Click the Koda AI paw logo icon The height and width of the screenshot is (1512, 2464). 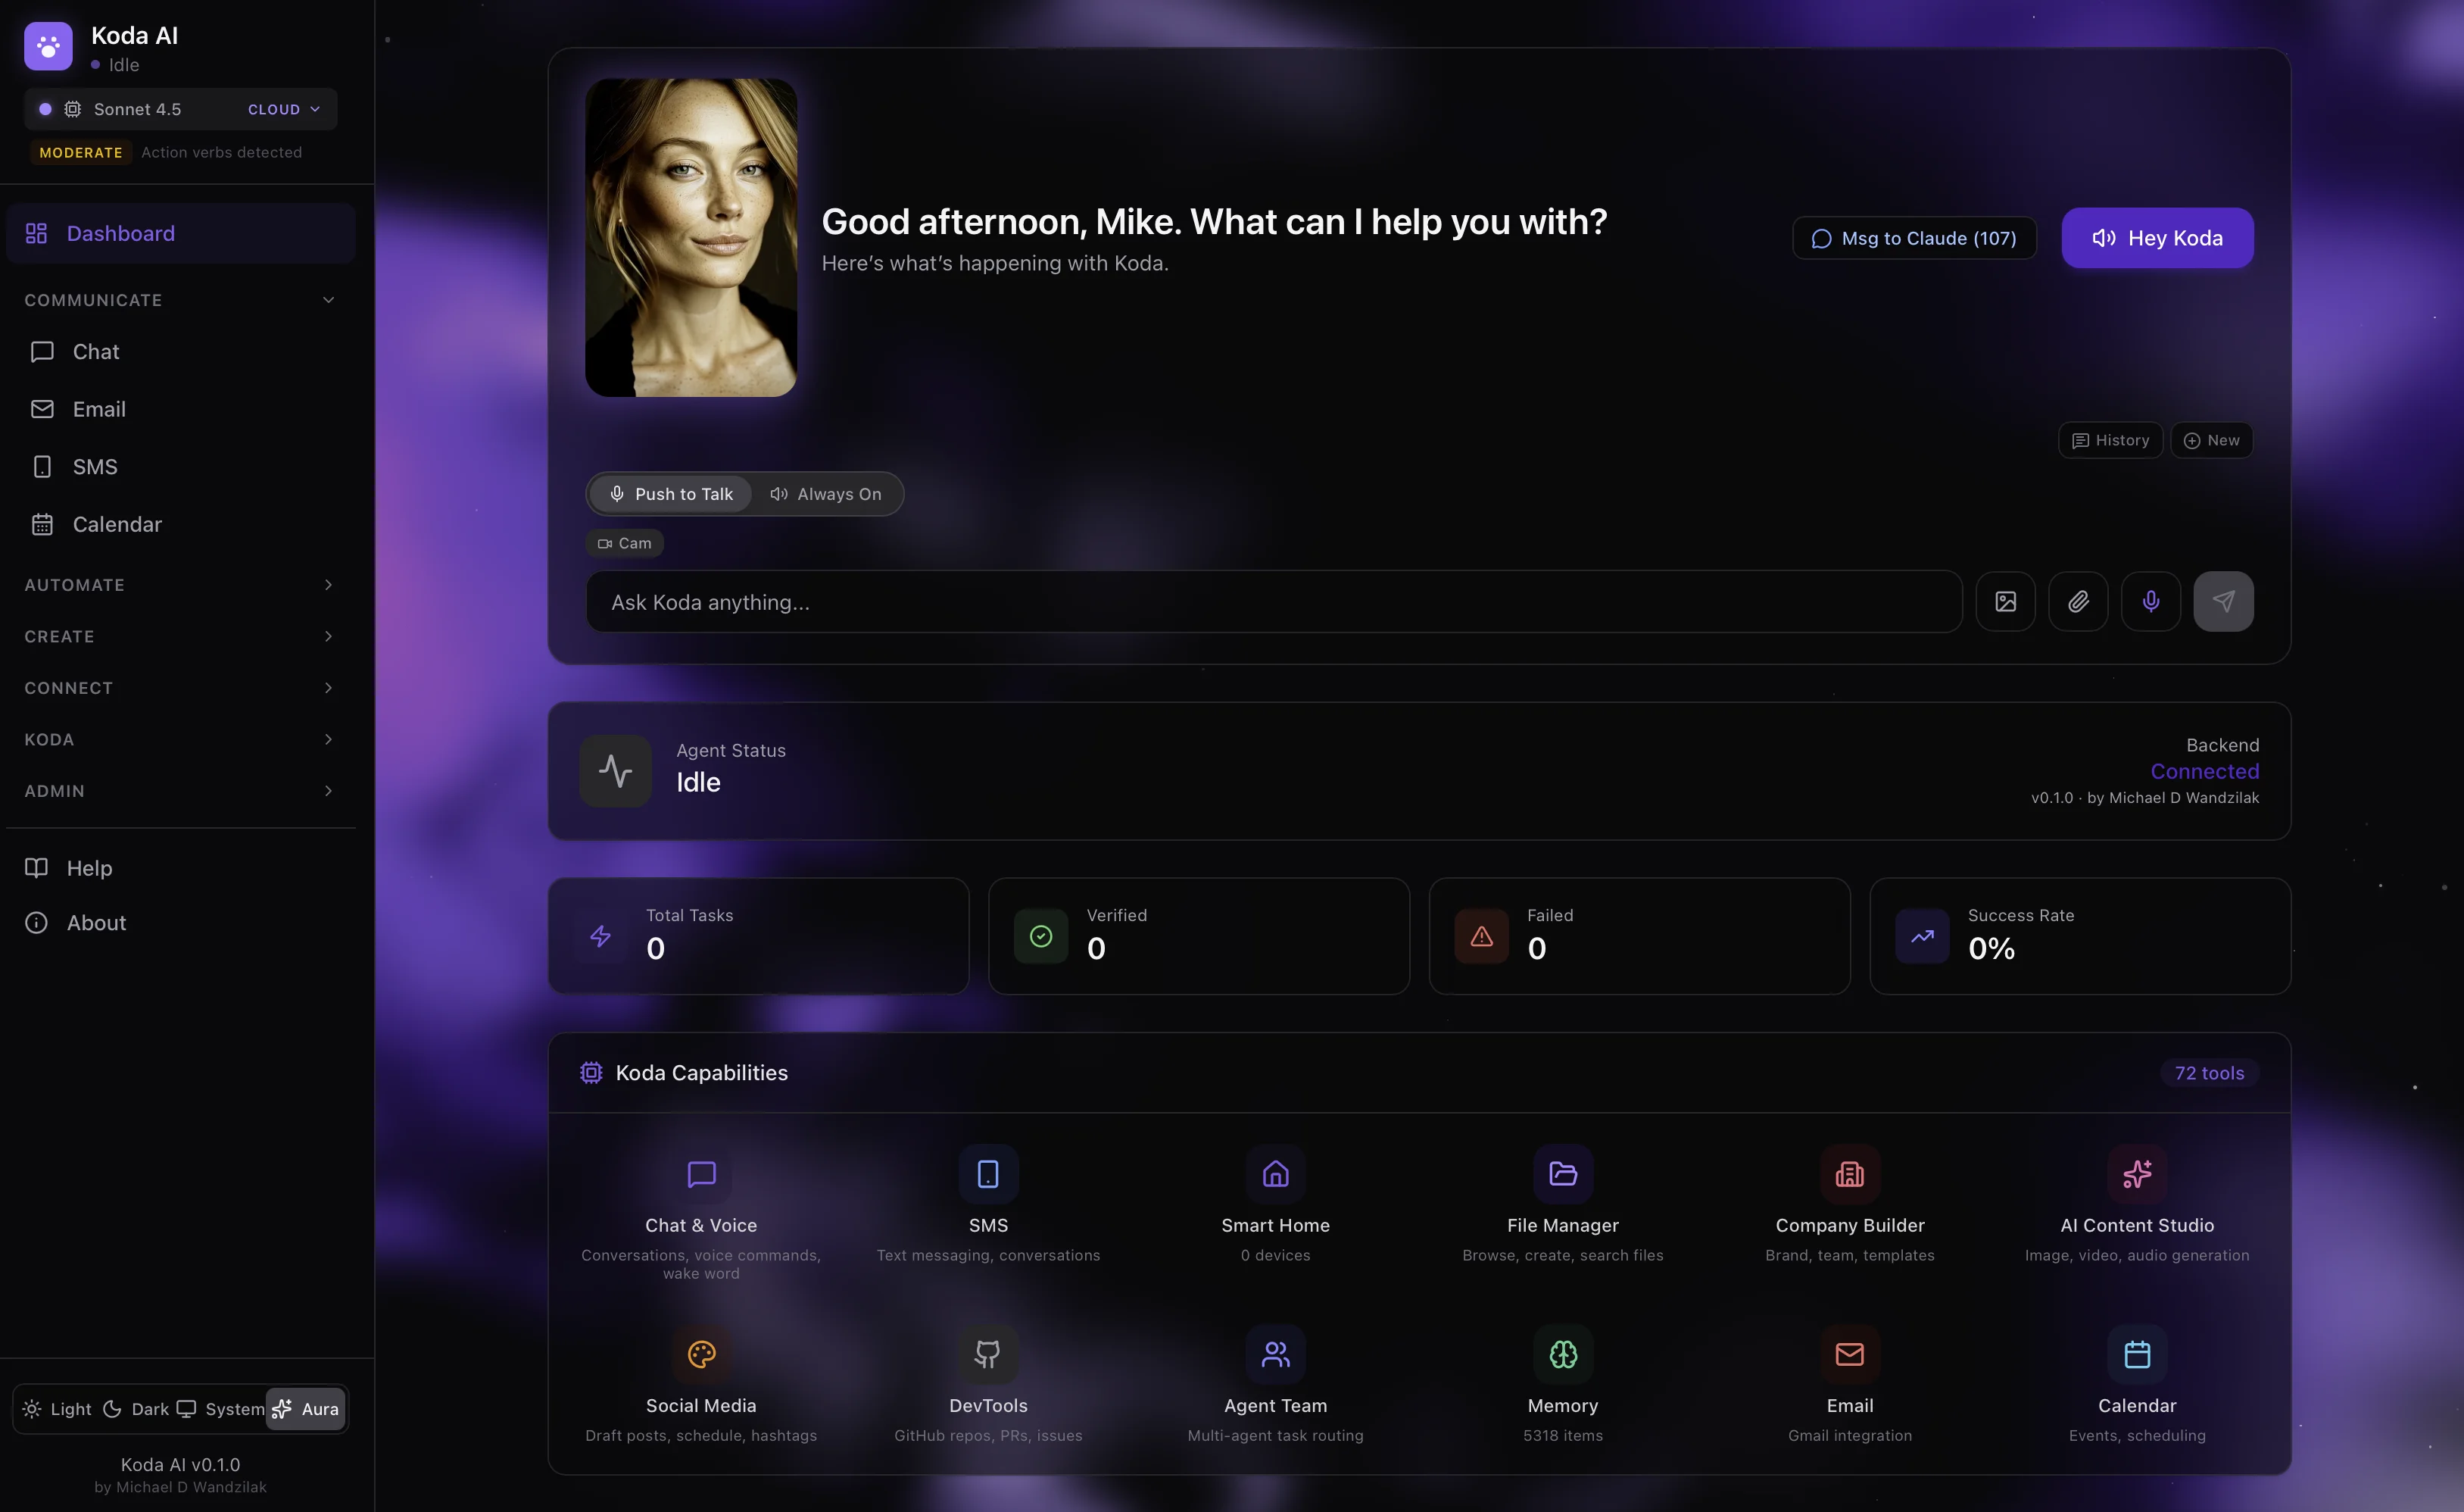(48, 46)
